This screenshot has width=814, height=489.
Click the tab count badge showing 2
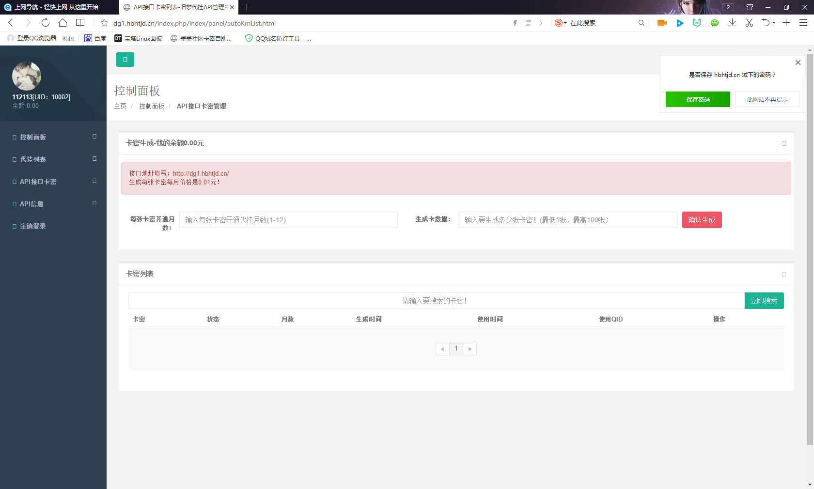(x=728, y=7)
